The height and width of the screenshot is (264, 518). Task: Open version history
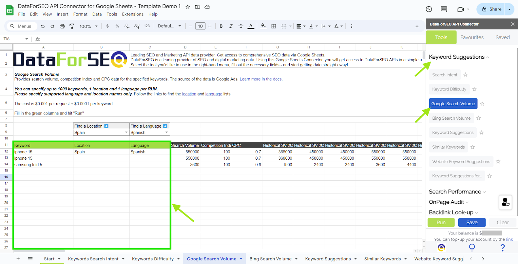coord(429,9)
